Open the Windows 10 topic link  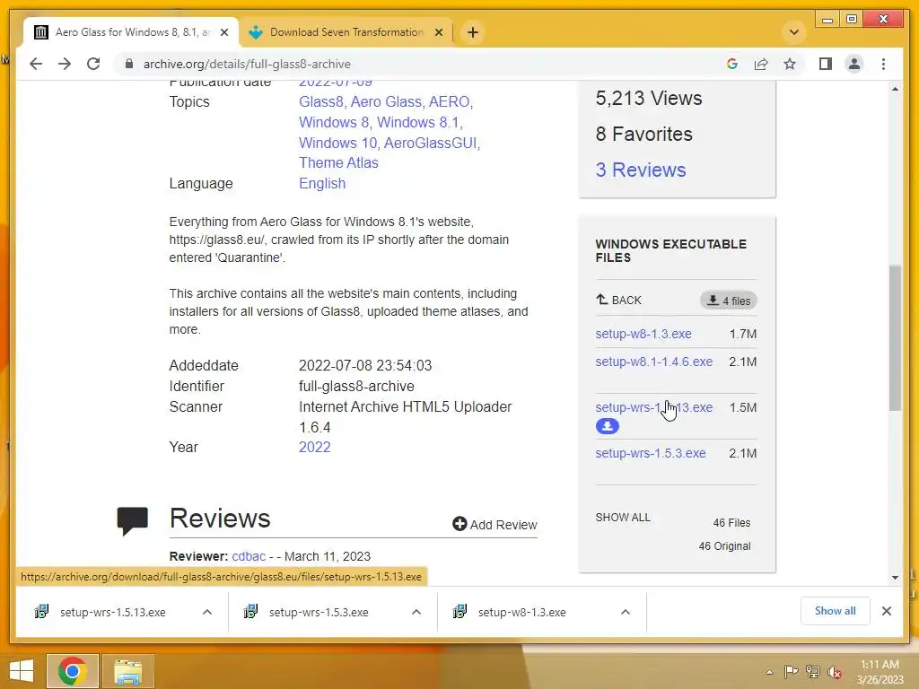click(337, 143)
